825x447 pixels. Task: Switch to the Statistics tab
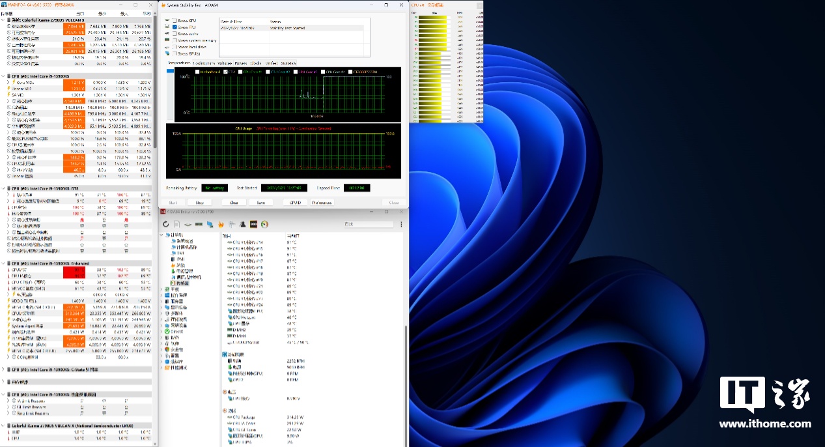coord(288,63)
